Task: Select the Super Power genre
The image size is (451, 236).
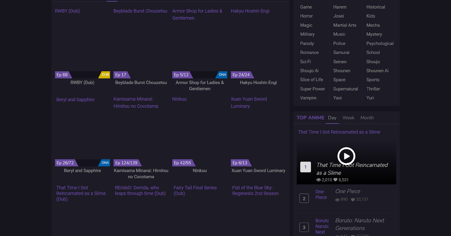Action: (x=312, y=89)
